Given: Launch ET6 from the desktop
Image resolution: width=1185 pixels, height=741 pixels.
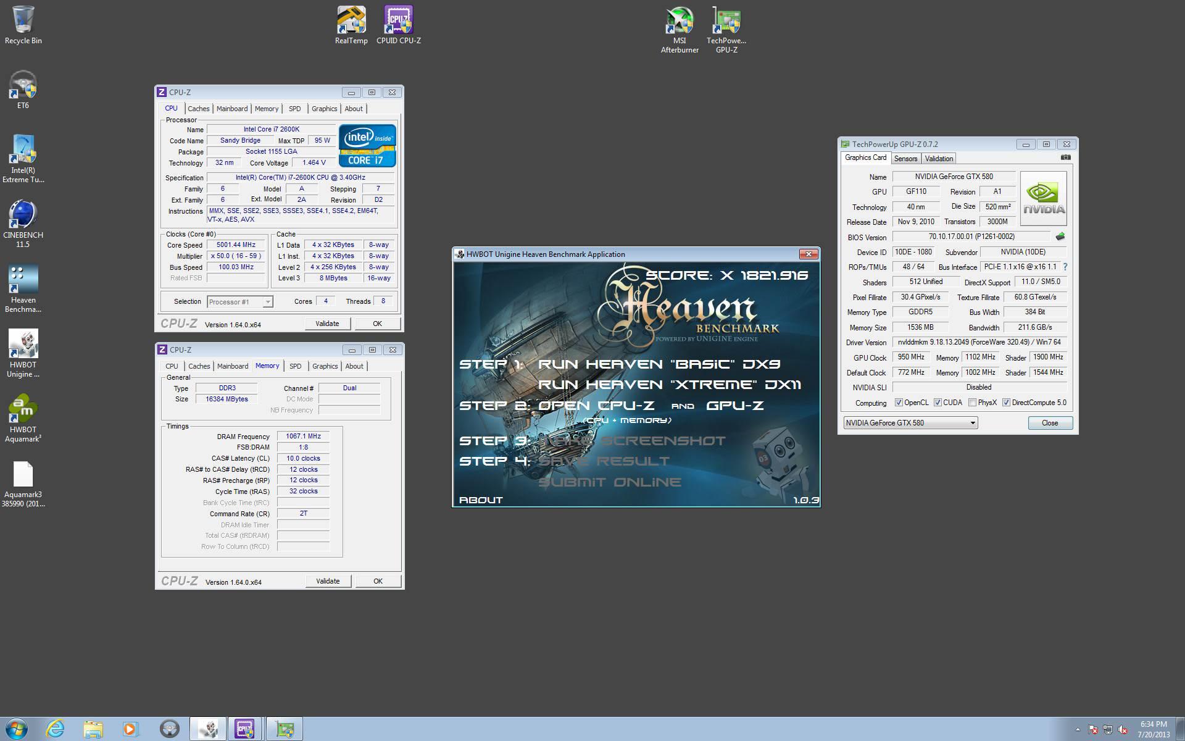Looking at the screenshot, I should tap(23, 90).
